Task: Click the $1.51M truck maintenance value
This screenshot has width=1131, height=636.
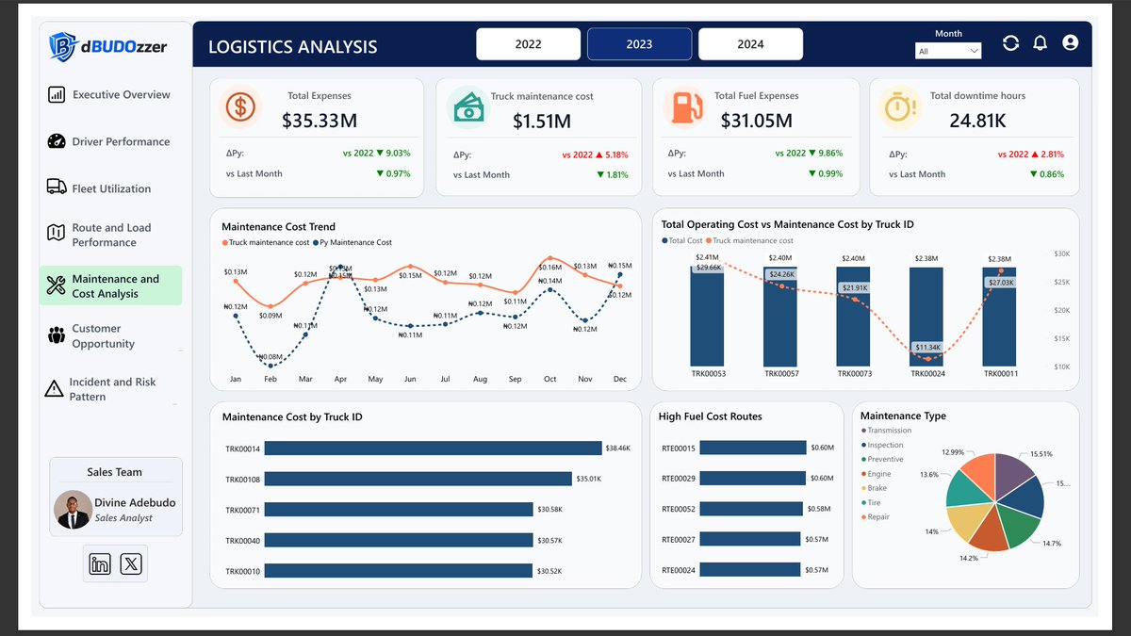Action: [x=542, y=122]
